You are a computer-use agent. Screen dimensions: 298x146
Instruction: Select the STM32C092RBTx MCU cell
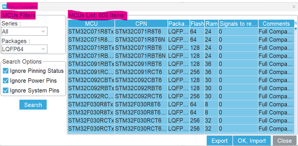[91, 88]
